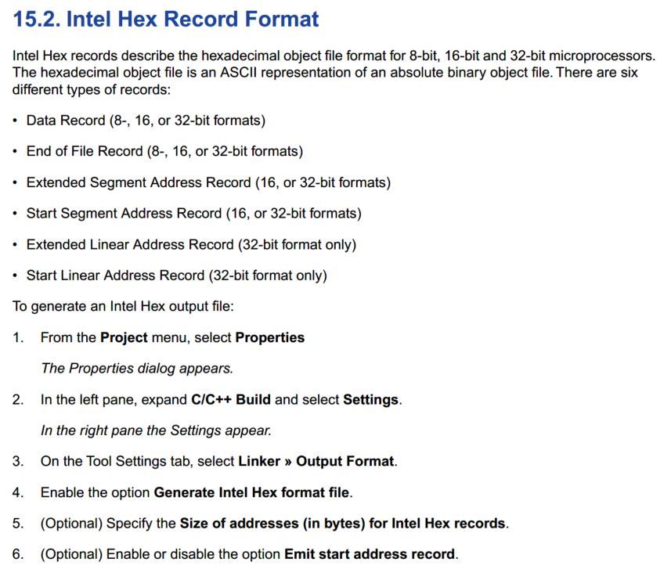Click the "15.2. Intel Hex Record Format" heading
671x569 pixels.
coord(166,19)
